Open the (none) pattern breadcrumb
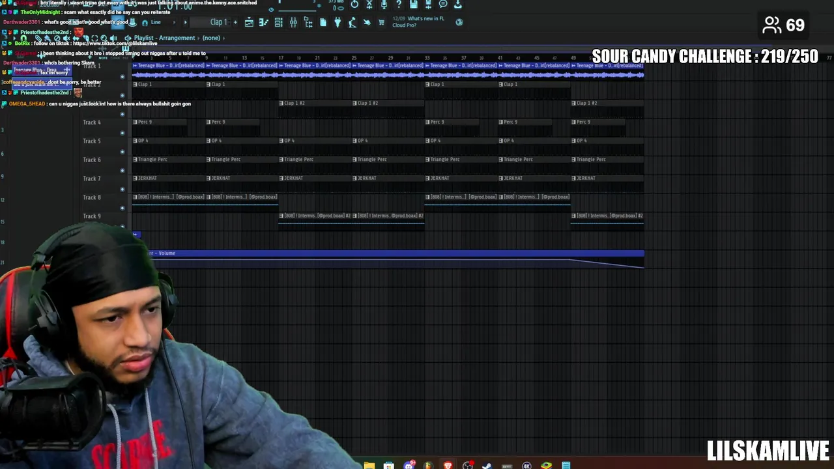The image size is (834, 469). click(x=211, y=38)
